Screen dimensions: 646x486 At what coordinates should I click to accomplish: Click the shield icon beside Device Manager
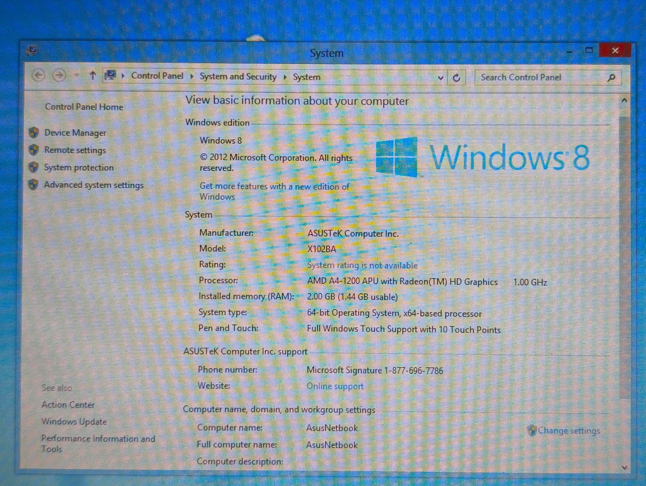(34, 132)
